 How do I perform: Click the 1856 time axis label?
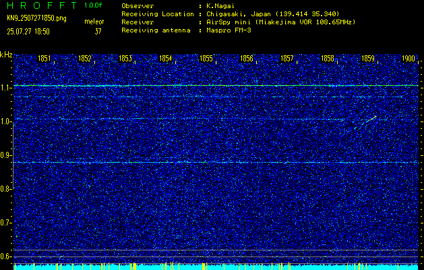247,59
